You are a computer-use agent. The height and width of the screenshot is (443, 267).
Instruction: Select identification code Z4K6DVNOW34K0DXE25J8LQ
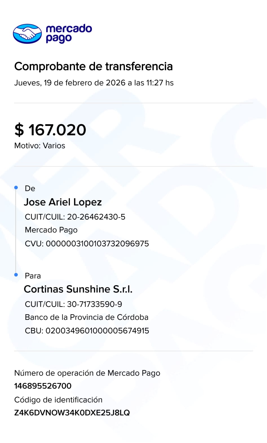pyautogui.click(x=72, y=413)
